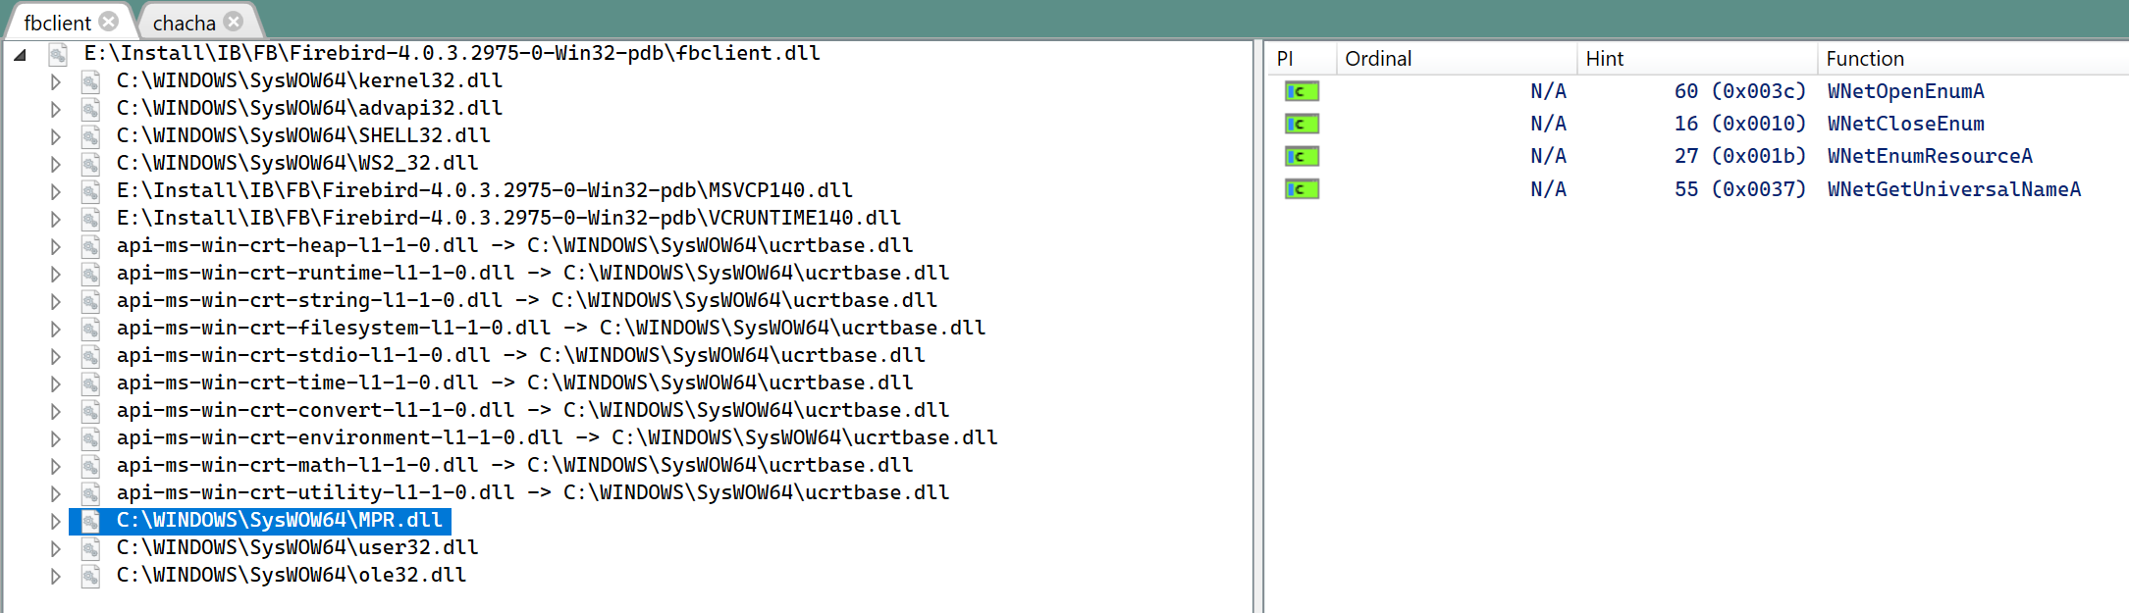The height and width of the screenshot is (613, 2129).
Task: Switch to the chacha tab
Action: coord(185,23)
